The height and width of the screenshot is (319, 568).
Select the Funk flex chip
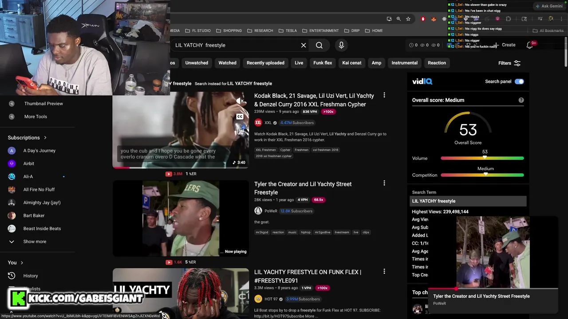click(323, 63)
